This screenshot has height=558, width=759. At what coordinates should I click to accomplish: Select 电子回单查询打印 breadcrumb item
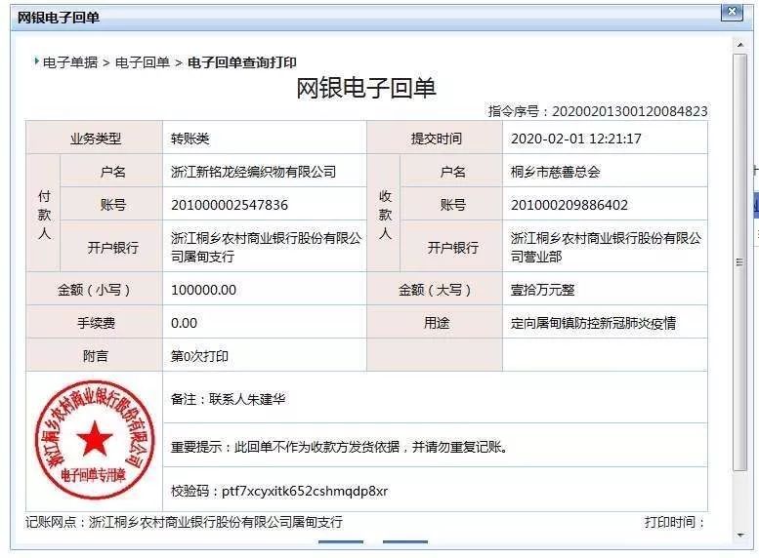pyautogui.click(x=241, y=62)
